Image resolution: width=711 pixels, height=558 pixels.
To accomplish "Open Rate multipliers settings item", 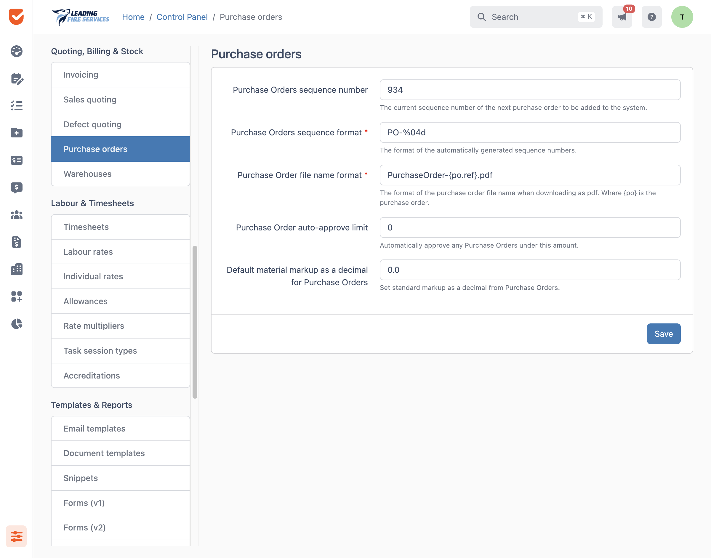I will point(121,326).
